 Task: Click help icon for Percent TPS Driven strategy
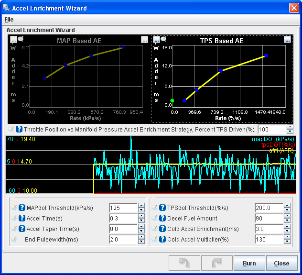pos(19,129)
